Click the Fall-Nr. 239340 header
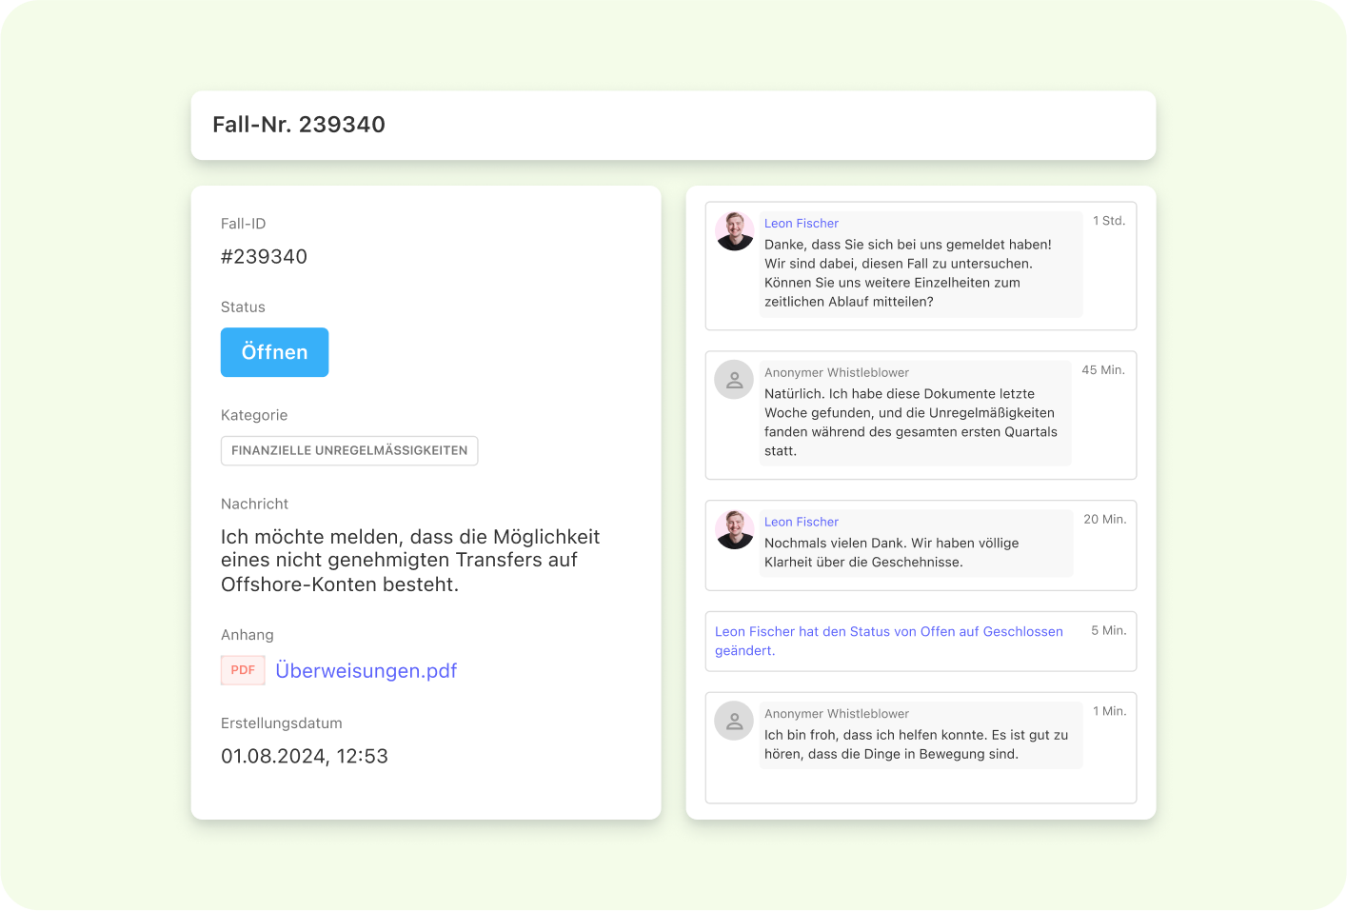 (299, 125)
